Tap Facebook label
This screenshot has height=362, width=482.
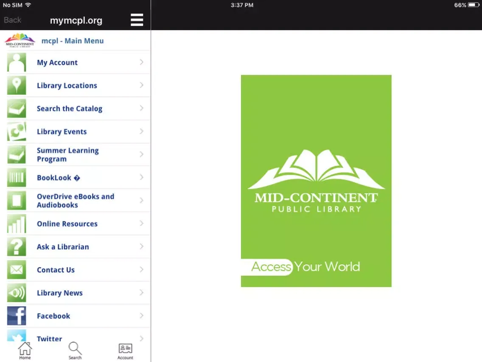pos(53,316)
